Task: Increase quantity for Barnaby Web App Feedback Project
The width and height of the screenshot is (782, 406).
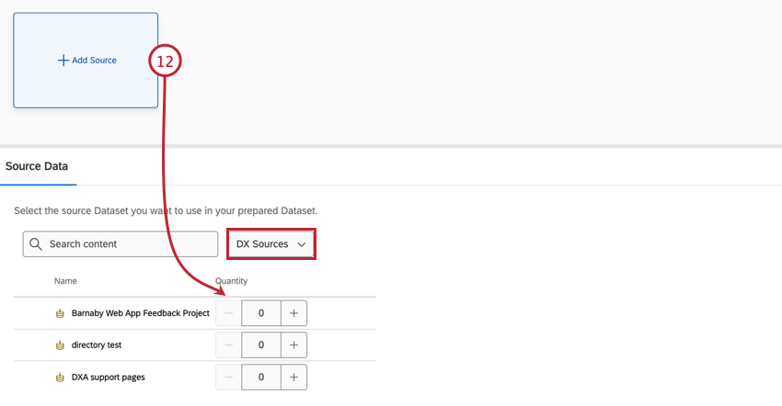Action: [293, 313]
